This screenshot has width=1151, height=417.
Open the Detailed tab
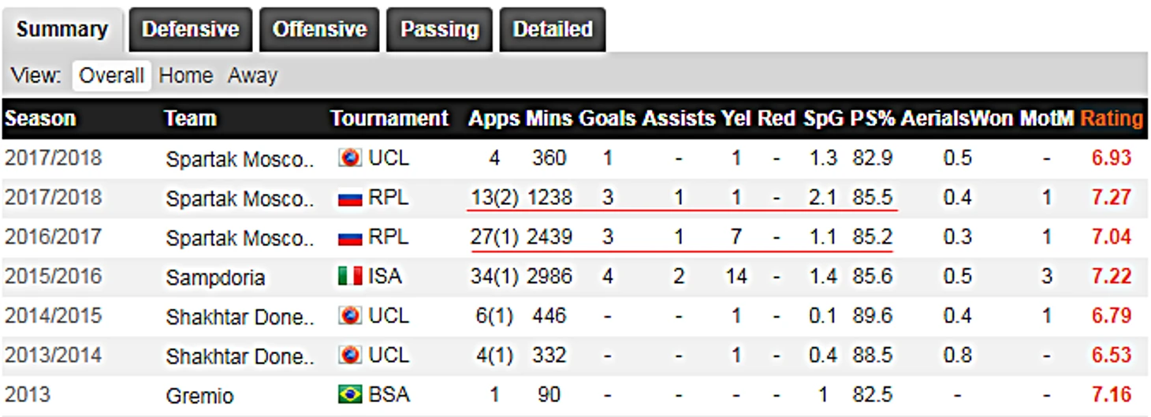[x=553, y=30]
